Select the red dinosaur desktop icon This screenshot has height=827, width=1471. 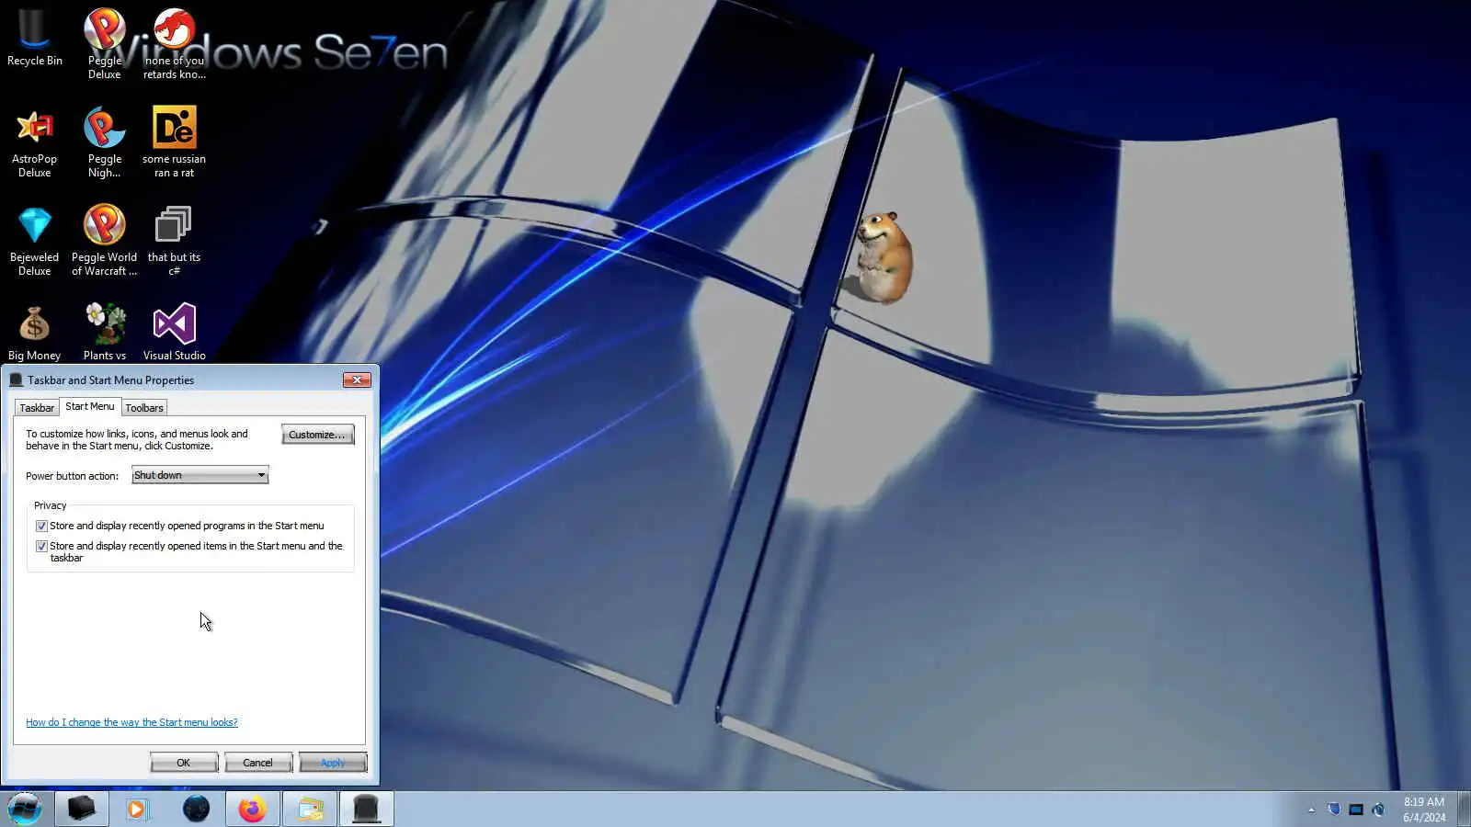pos(174,42)
